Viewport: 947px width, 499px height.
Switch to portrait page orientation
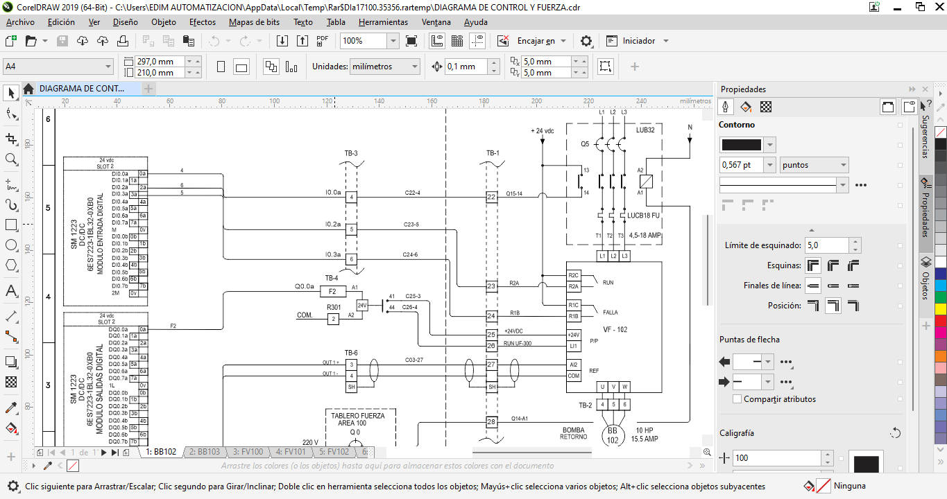coord(221,67)
